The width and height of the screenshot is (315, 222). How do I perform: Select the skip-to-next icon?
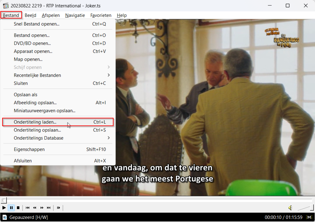[x=48, y=208]
